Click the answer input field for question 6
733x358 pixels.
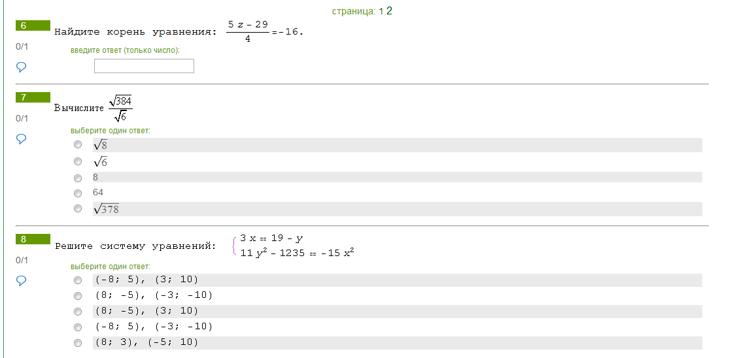pyautogui.click(x=144, y=66)
